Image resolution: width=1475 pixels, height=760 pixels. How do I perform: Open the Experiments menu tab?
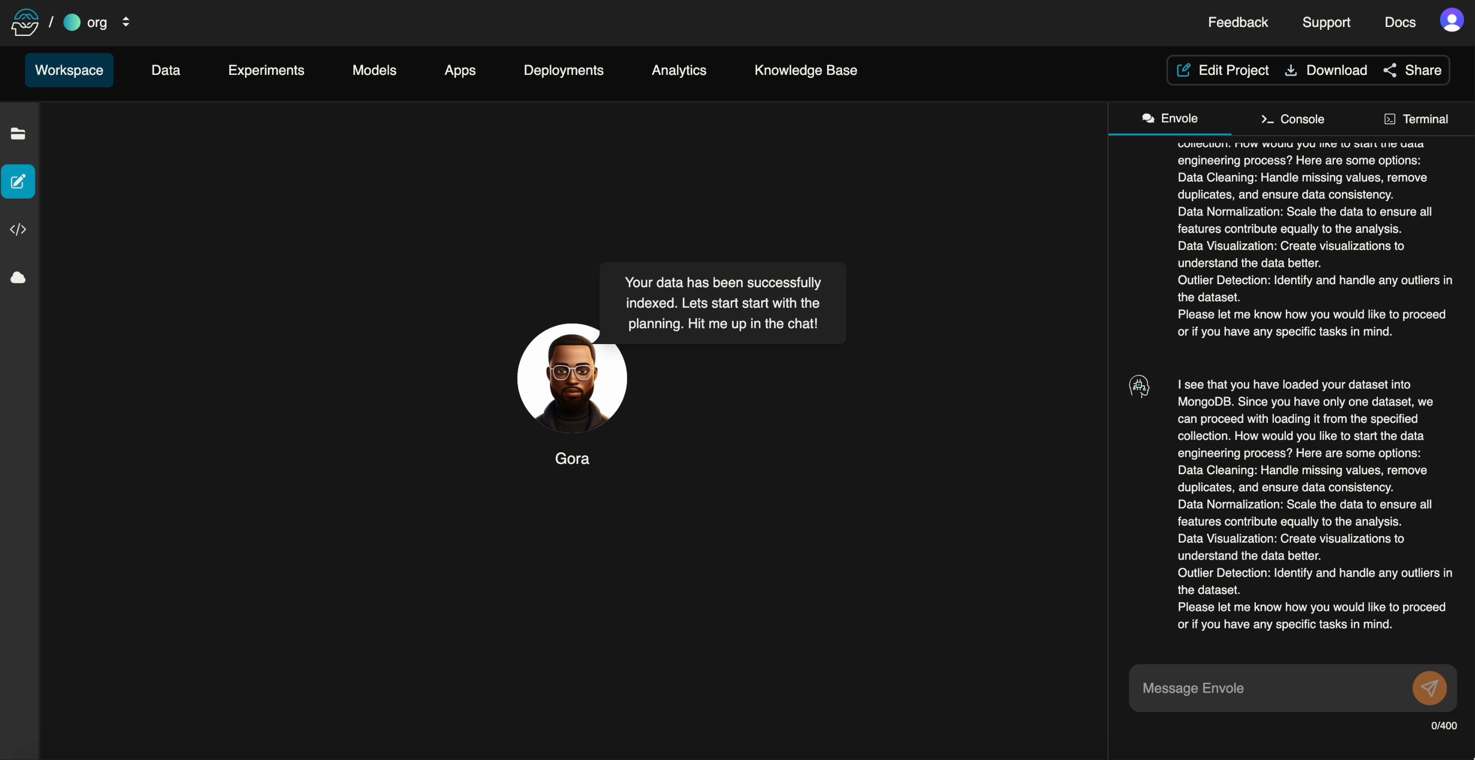click(x=266, y=70)
